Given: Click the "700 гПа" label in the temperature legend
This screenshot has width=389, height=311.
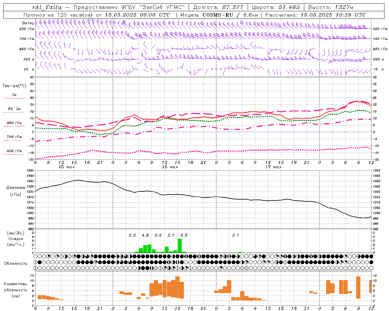Looking at the screenshot, I should [14, 137].
